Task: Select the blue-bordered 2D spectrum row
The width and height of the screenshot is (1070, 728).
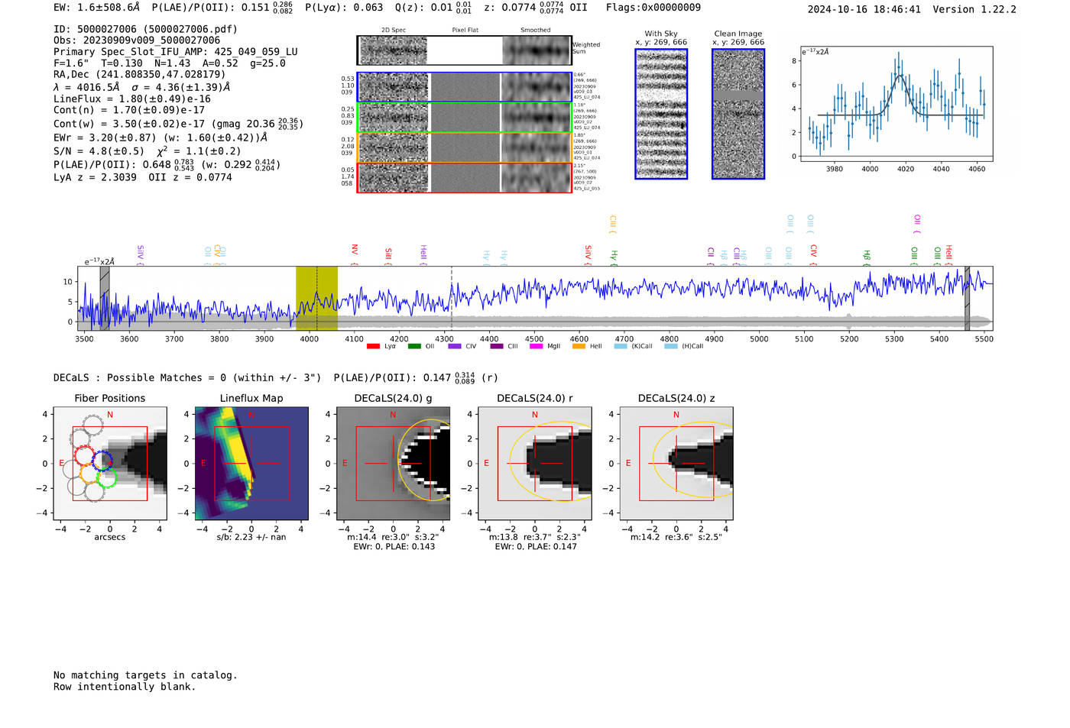Action: [464, 87]
